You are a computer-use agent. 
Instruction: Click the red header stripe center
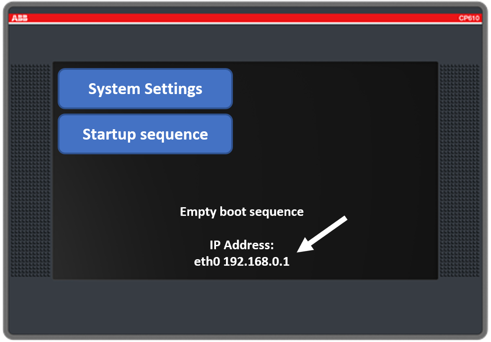click(x=245, y=18)
